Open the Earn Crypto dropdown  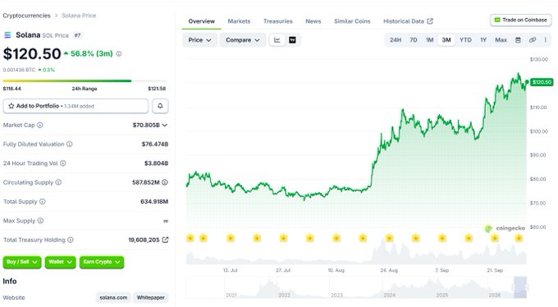(102, 262)
